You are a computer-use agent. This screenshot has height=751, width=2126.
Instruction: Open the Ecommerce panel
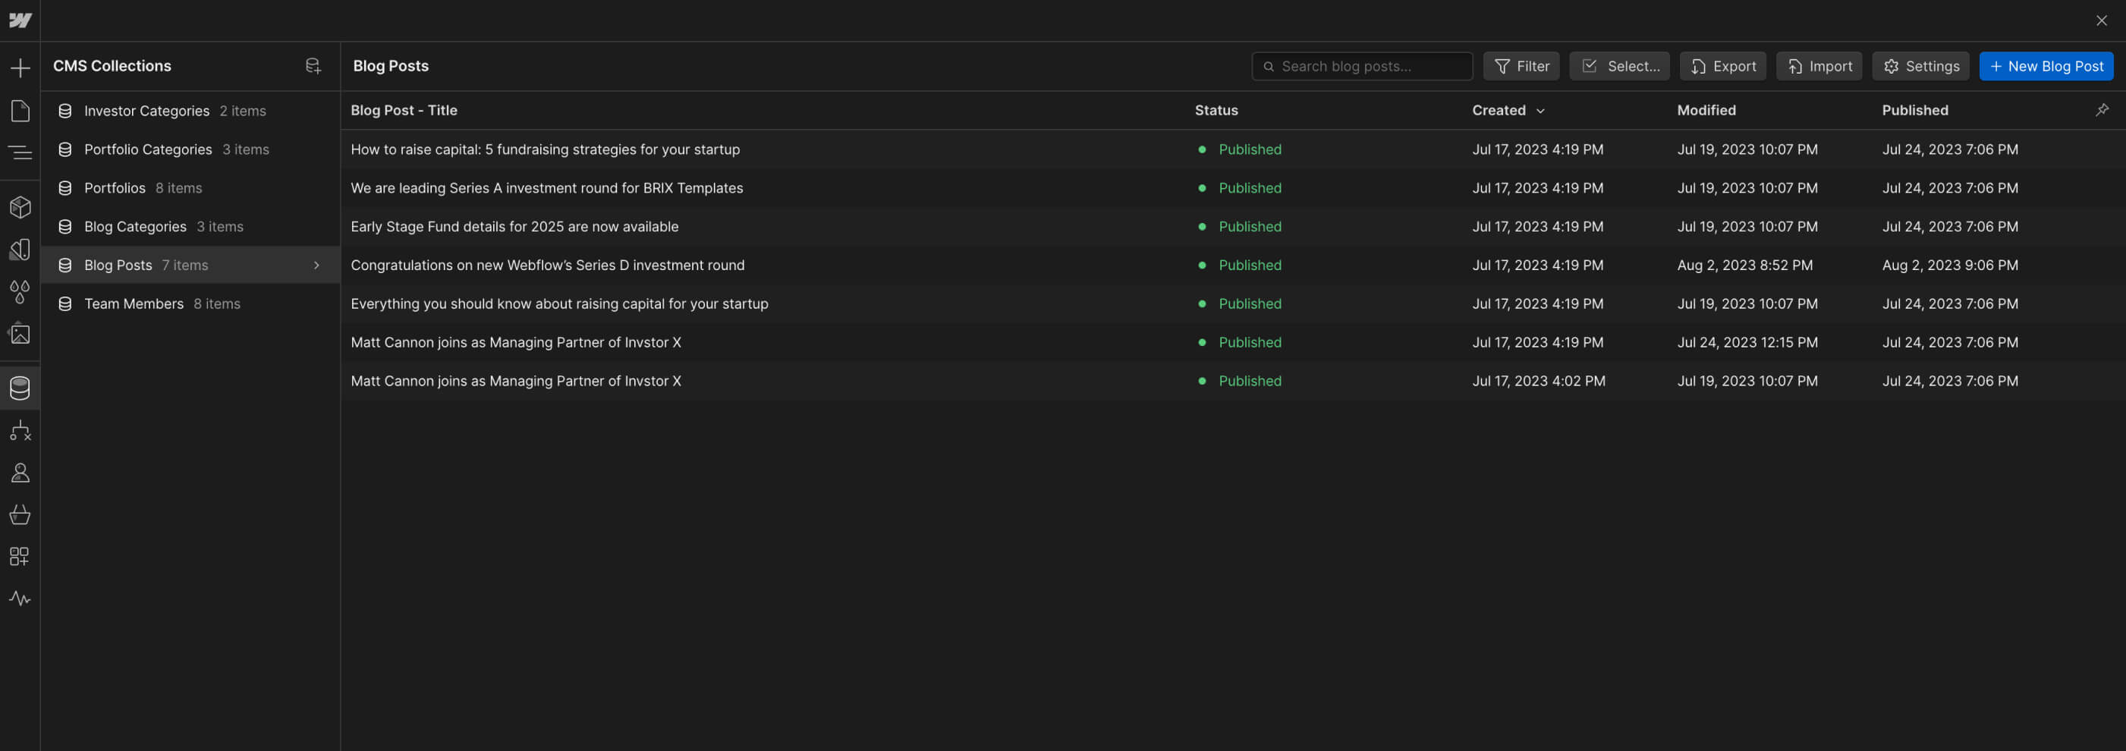(20, 514)
